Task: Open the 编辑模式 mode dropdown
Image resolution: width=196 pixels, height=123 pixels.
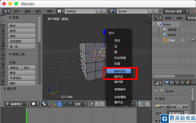Action: (16, 104)
